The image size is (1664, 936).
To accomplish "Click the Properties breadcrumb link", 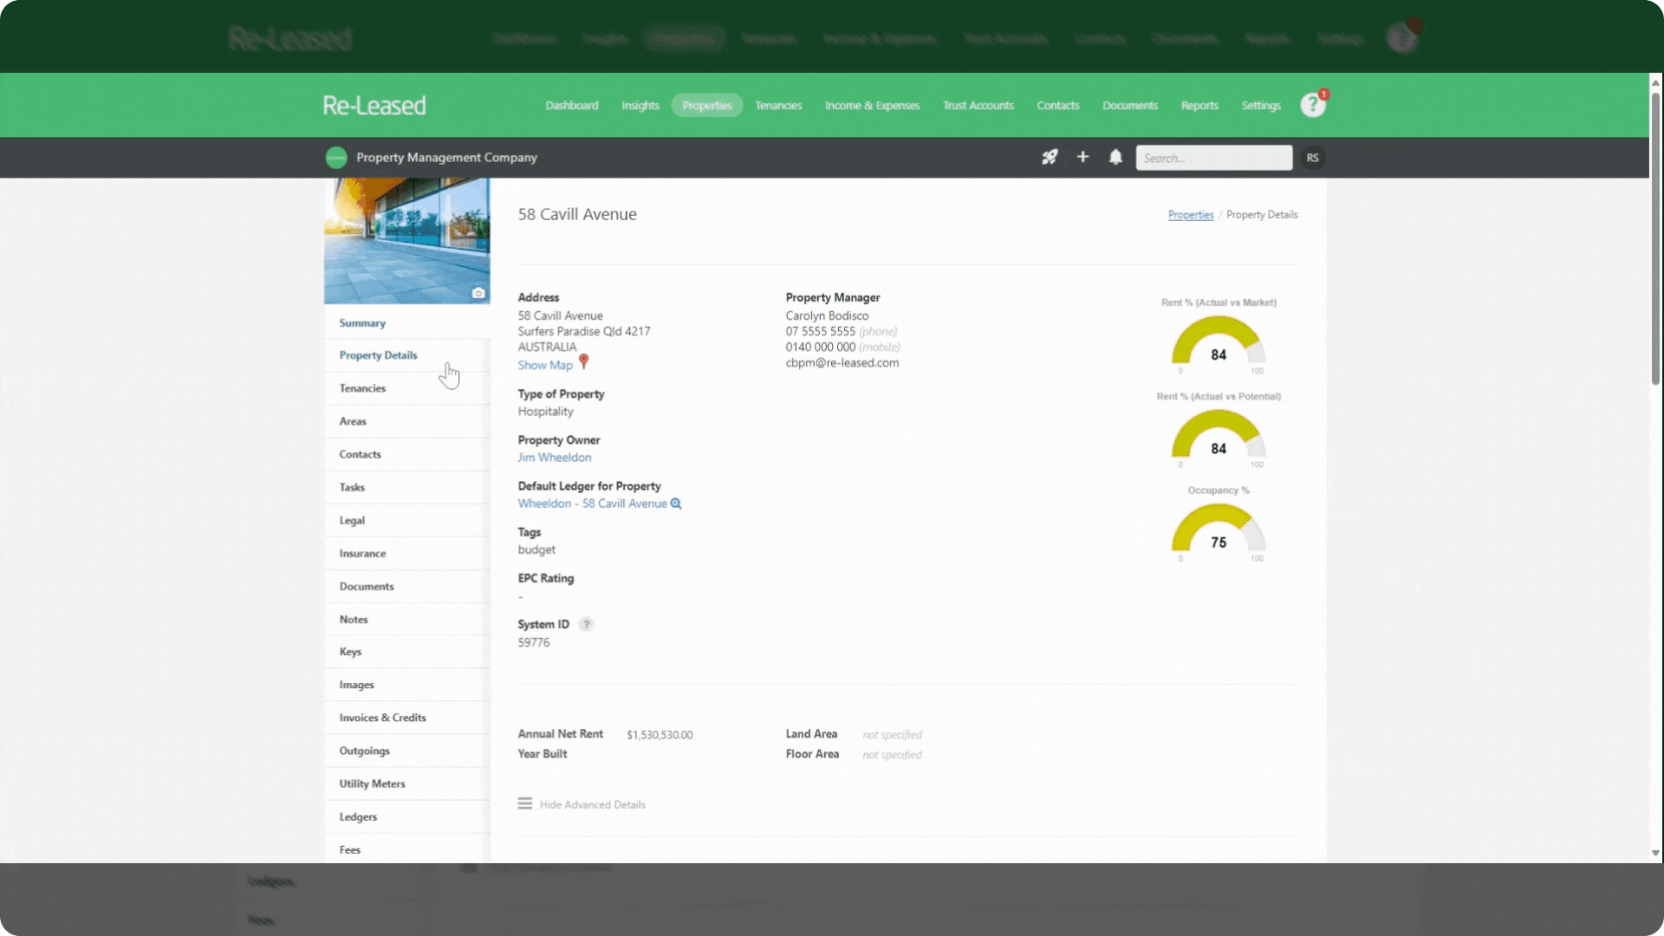I will (x=1191, y=214).
